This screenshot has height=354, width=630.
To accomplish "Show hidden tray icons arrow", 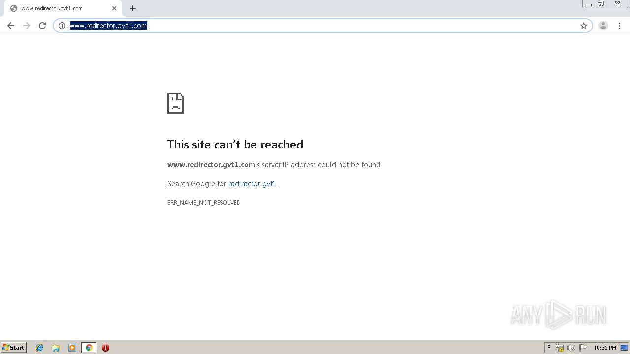I will coord(549,348).
